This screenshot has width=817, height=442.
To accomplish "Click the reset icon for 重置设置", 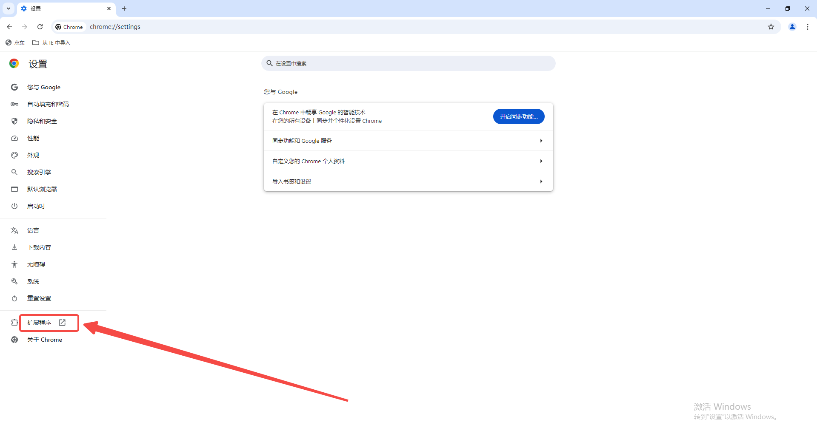I will (x=14, y=298).
